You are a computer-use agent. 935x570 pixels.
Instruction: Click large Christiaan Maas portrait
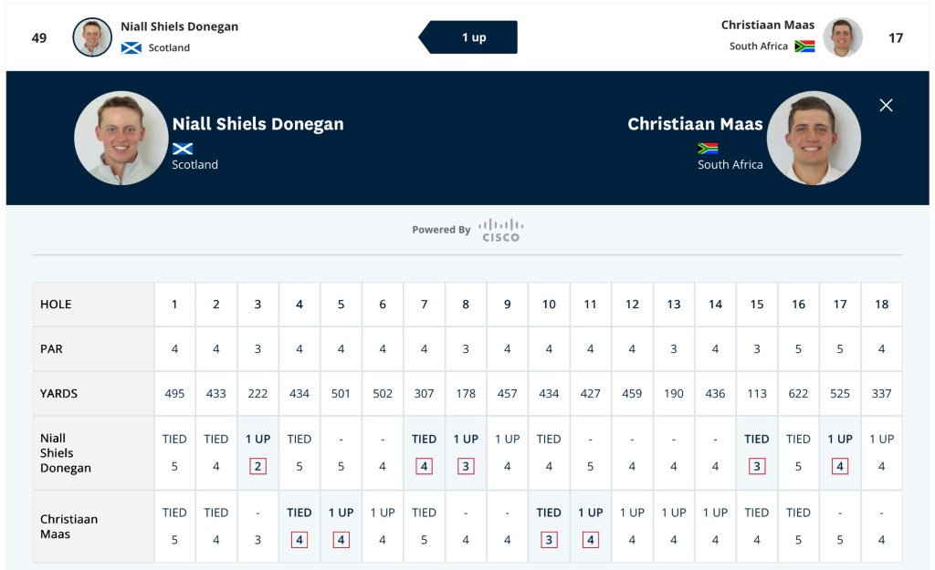813,138
